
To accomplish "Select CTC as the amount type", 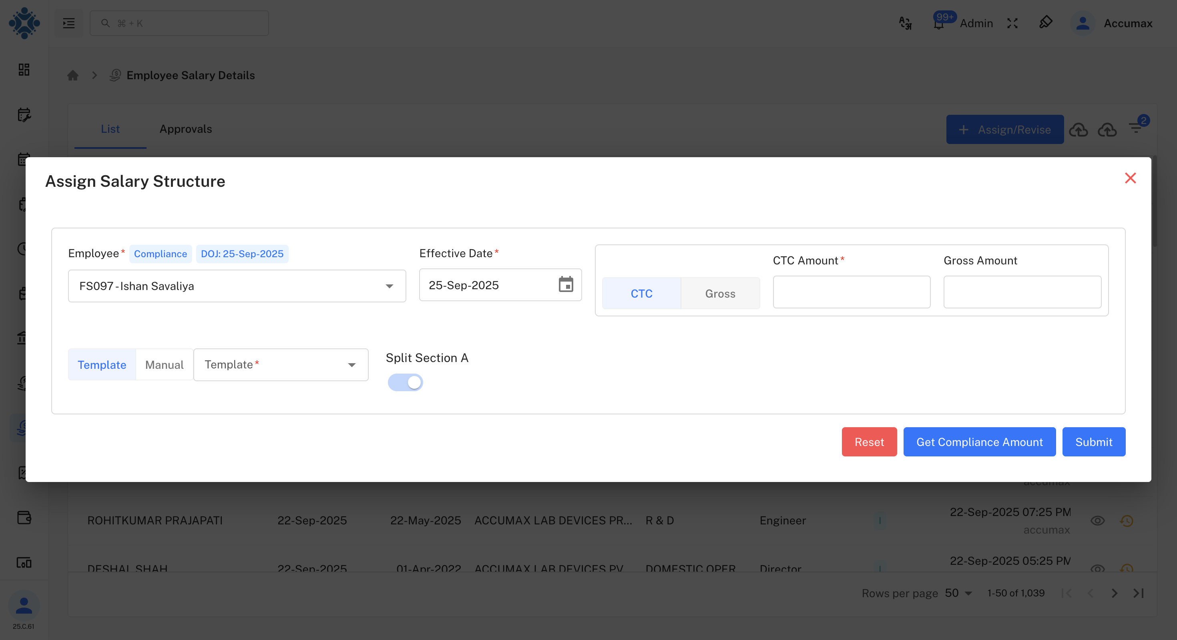I will [x=641, y=293].
